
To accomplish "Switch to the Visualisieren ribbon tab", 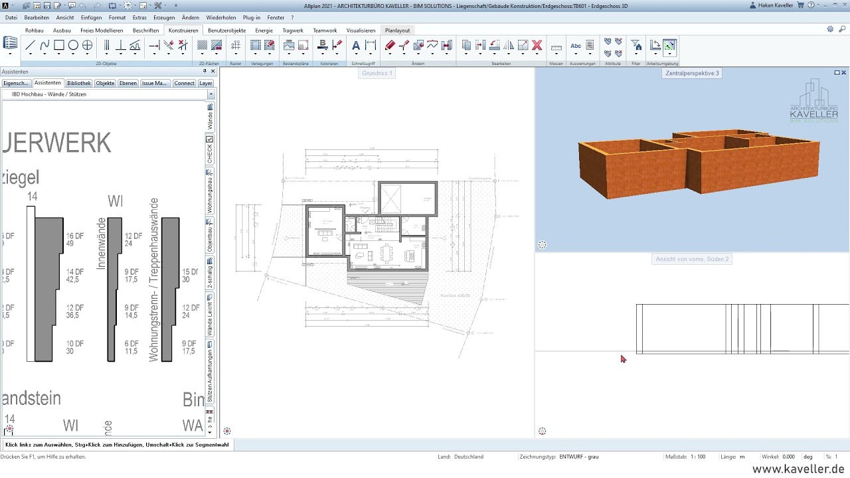I will coord(361,31).
